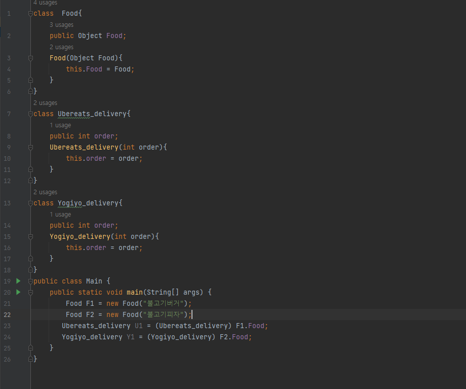466x389 pixels.
Task: Click the underlined Yogiyo_delivery class name on line 13
Action: [88, 203]
